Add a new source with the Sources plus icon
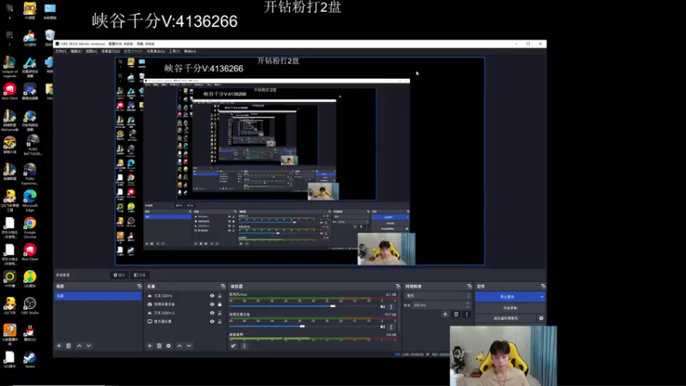The image size is (686, 386). point(149,346)
